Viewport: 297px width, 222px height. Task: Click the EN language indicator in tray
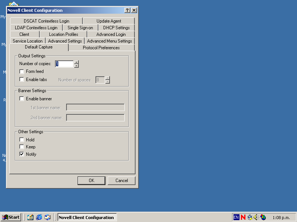pyautogui.click(x=236, y=217)
